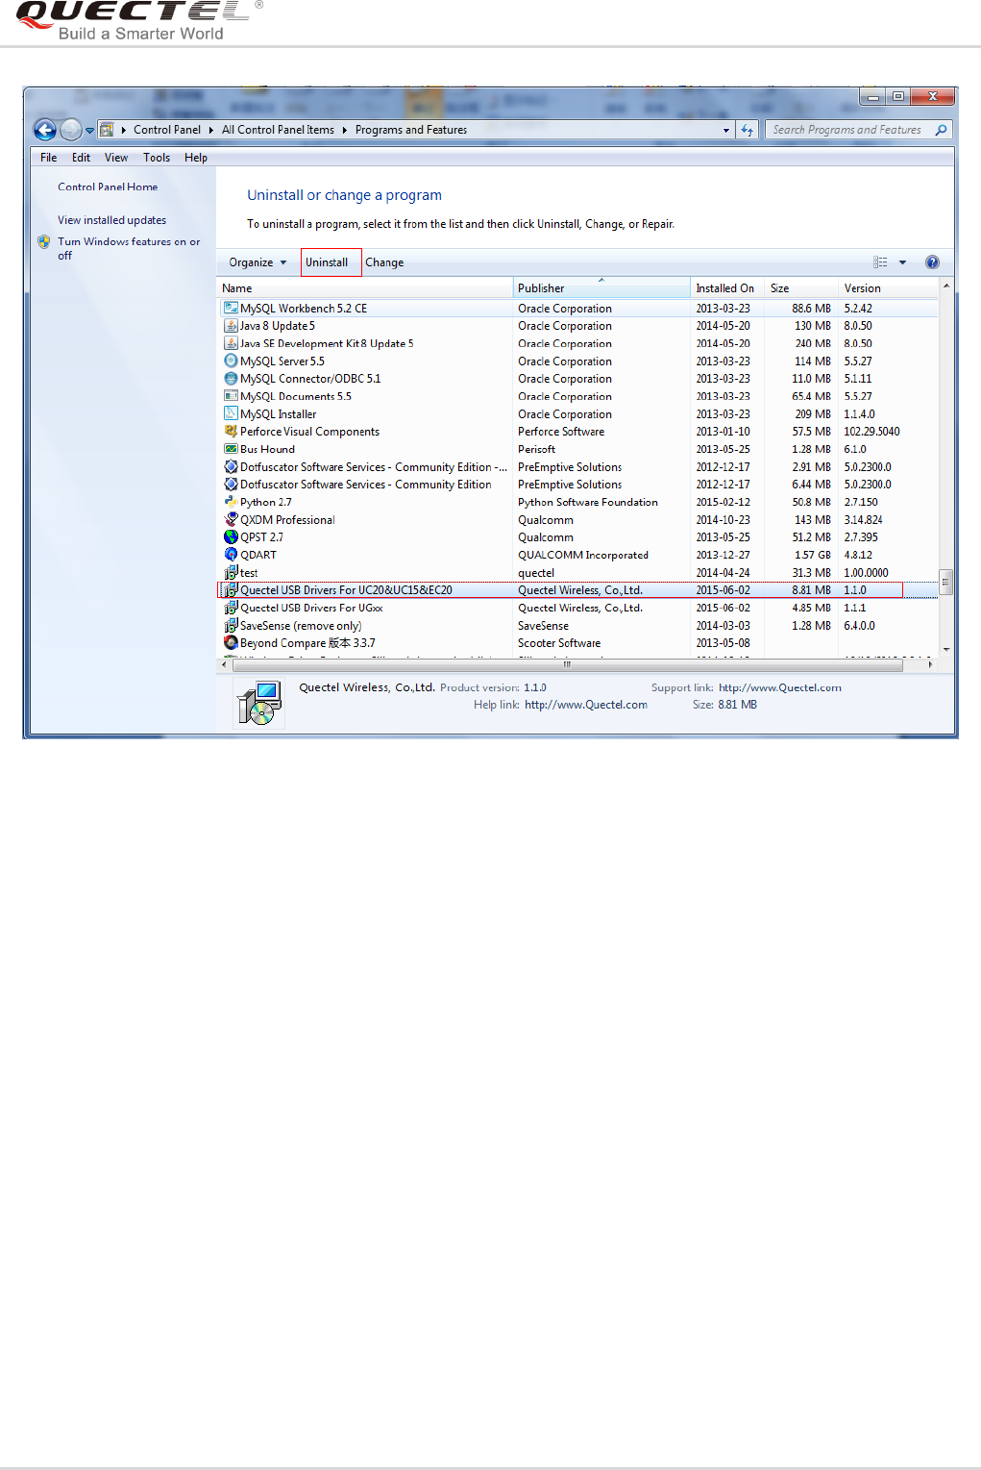Click the Back navigation arrow button
Image resolution: width=981 pixels, height=1470 pixels.
tap(44, 130)
